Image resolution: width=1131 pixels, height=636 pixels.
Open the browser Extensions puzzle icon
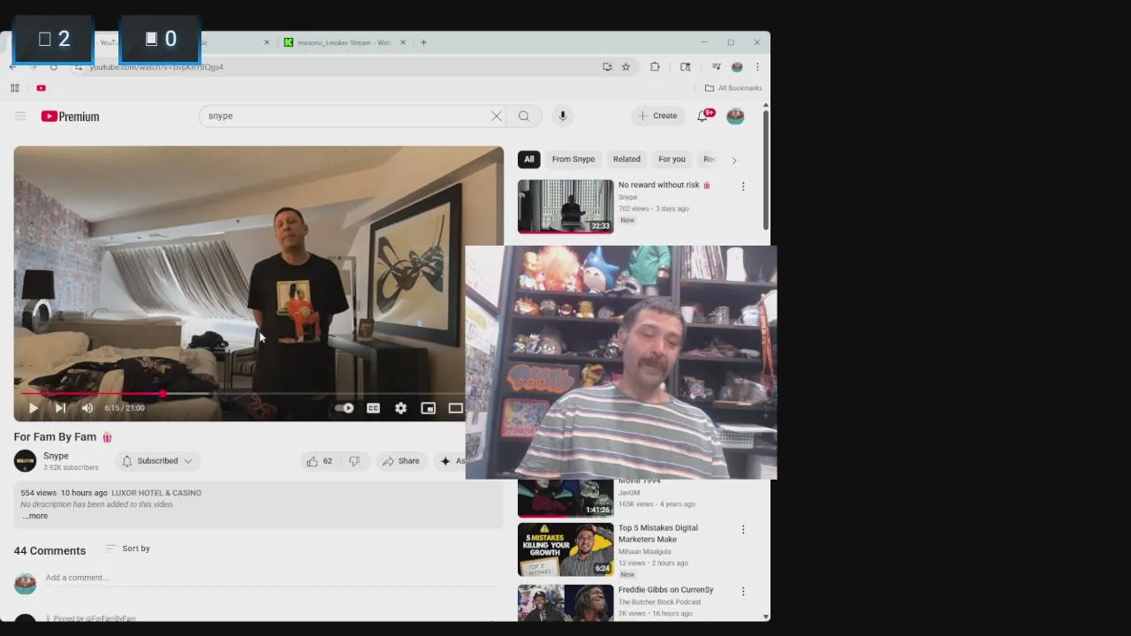click(x=655, y=67)
